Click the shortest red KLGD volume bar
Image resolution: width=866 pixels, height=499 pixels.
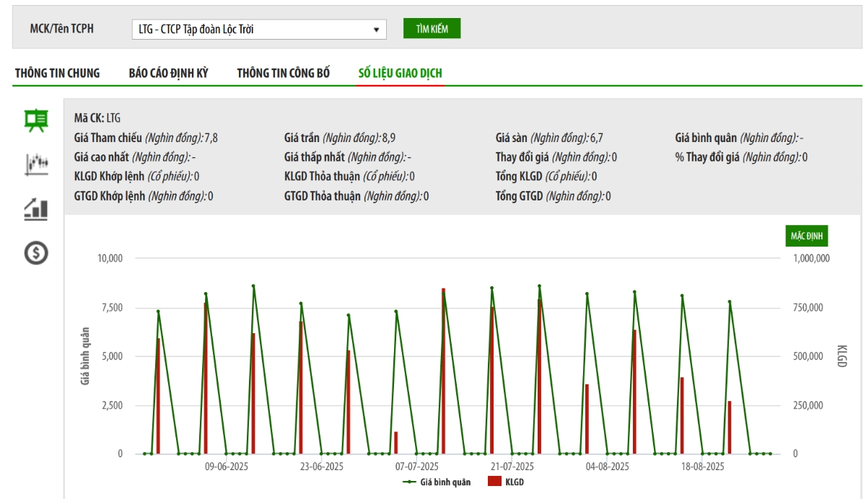click(x=395, y=443)
